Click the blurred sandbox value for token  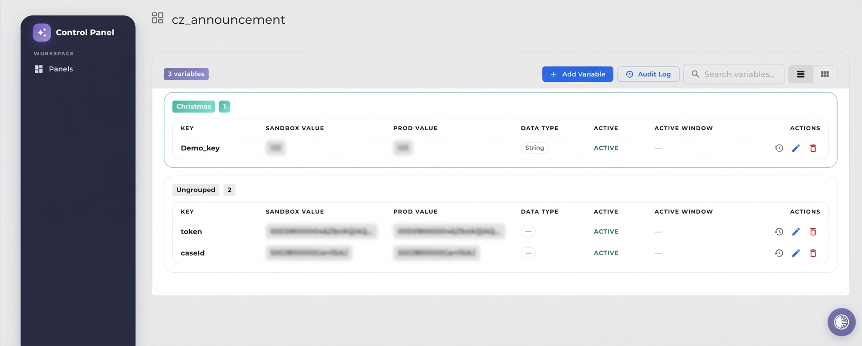click(x=321, y=232)
